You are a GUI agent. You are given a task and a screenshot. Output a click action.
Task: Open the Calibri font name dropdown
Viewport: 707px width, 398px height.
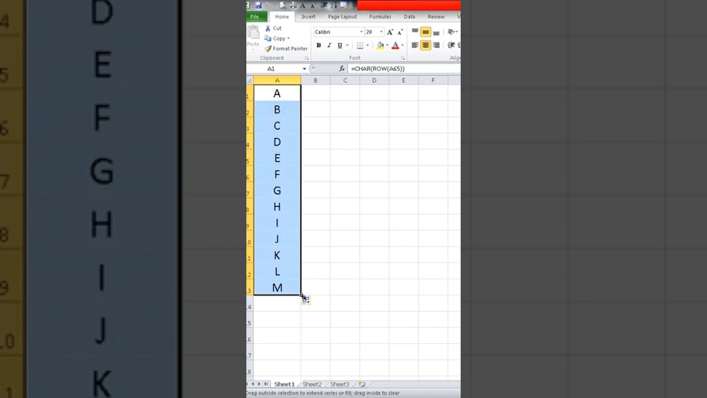click(x=361, y=32)
